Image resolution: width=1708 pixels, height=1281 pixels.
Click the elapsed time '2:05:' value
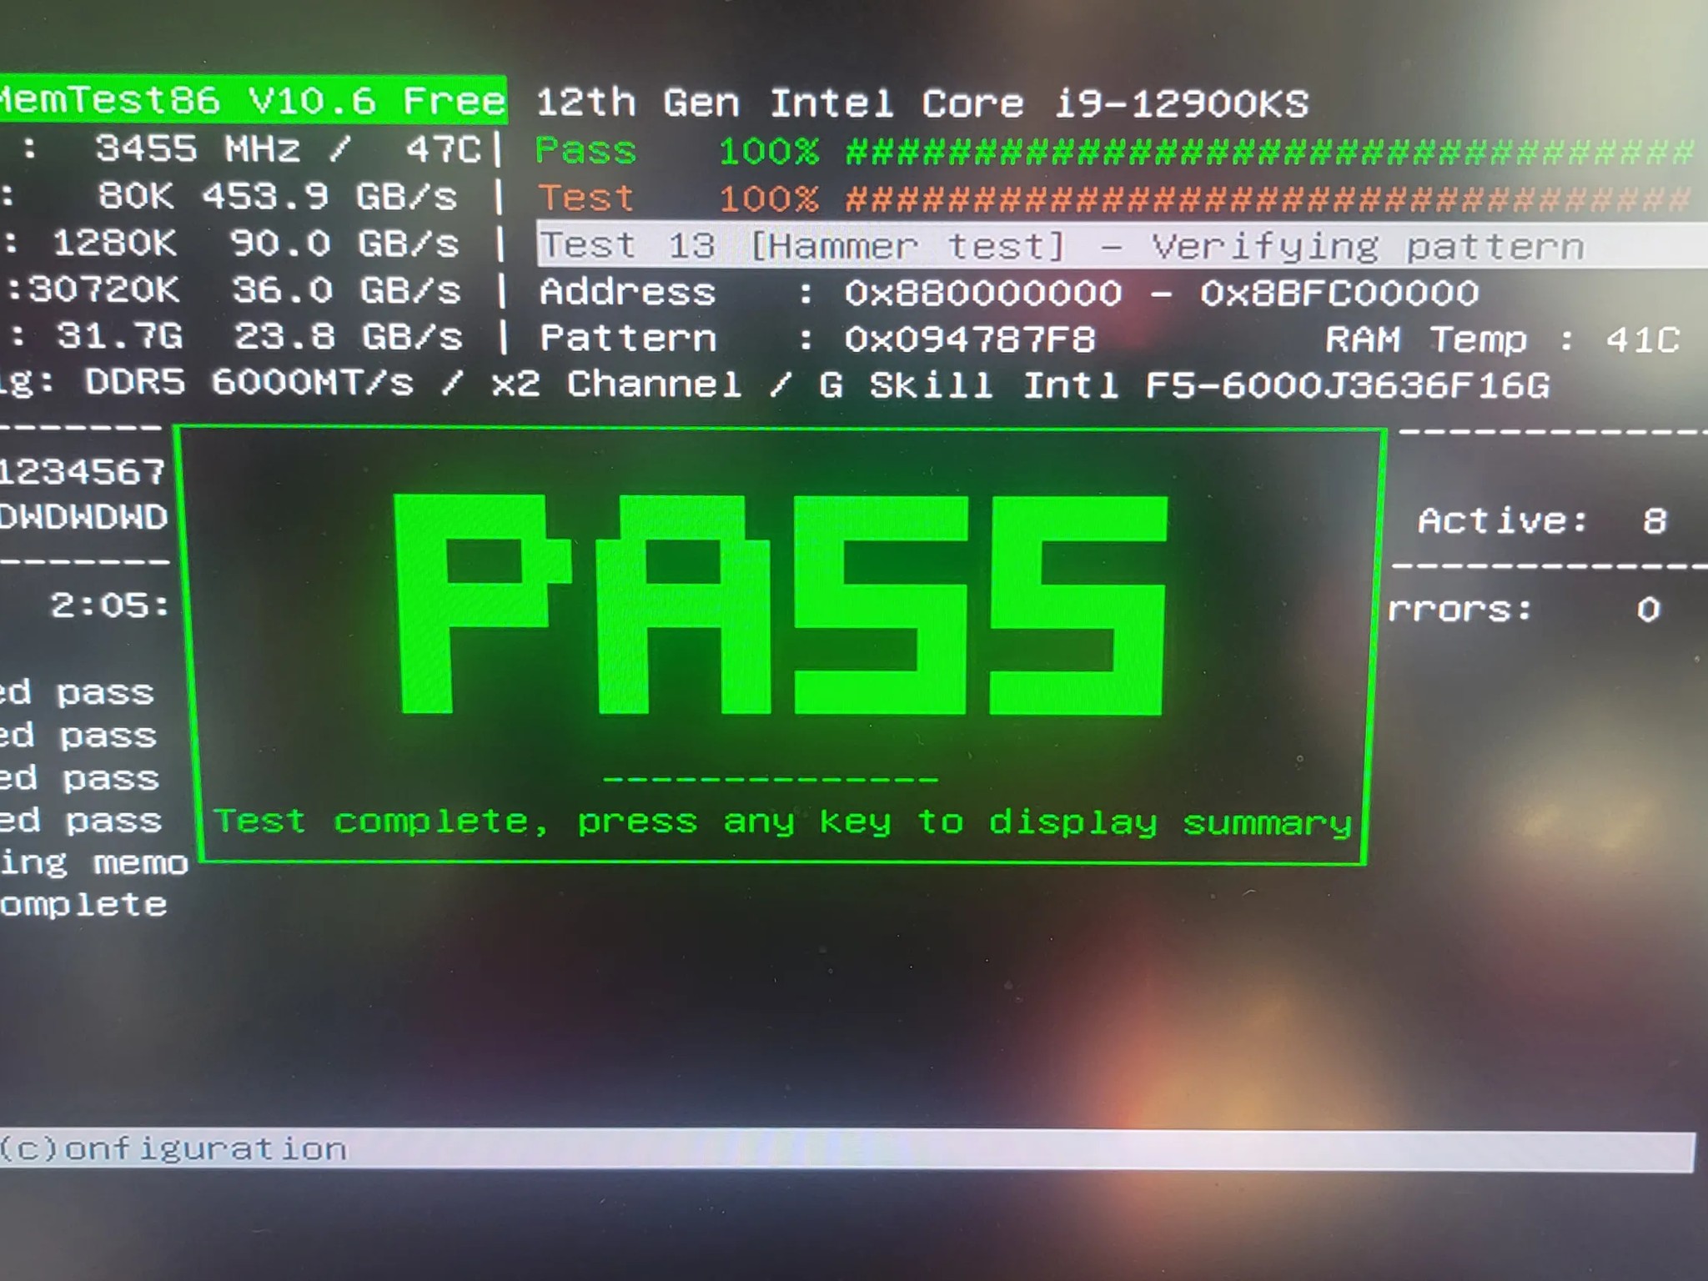[x=110, y=605]
